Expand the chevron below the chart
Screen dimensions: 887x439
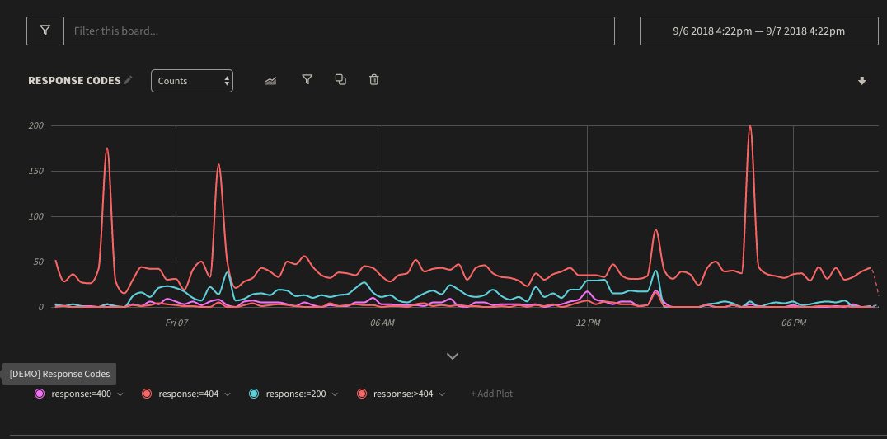pyautogui.click(x=452, y=356)
